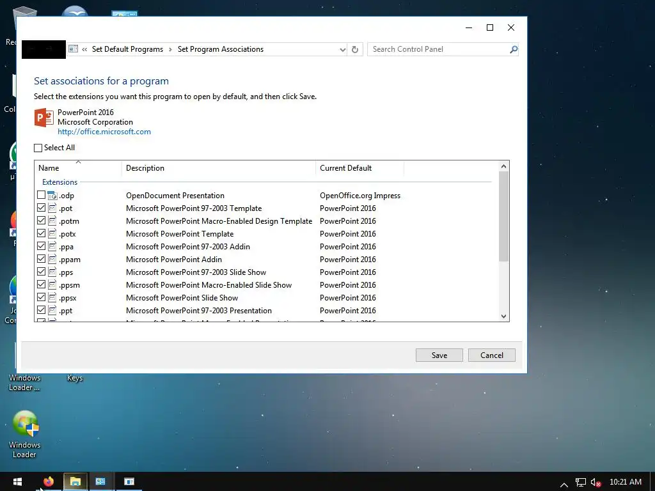Refresh the Control Panel address bar

click(x=355, y=49)
